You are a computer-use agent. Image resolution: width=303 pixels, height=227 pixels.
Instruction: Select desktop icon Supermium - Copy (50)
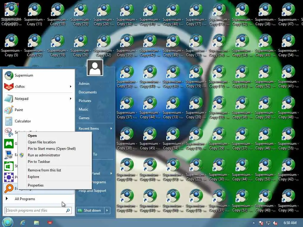173,76
